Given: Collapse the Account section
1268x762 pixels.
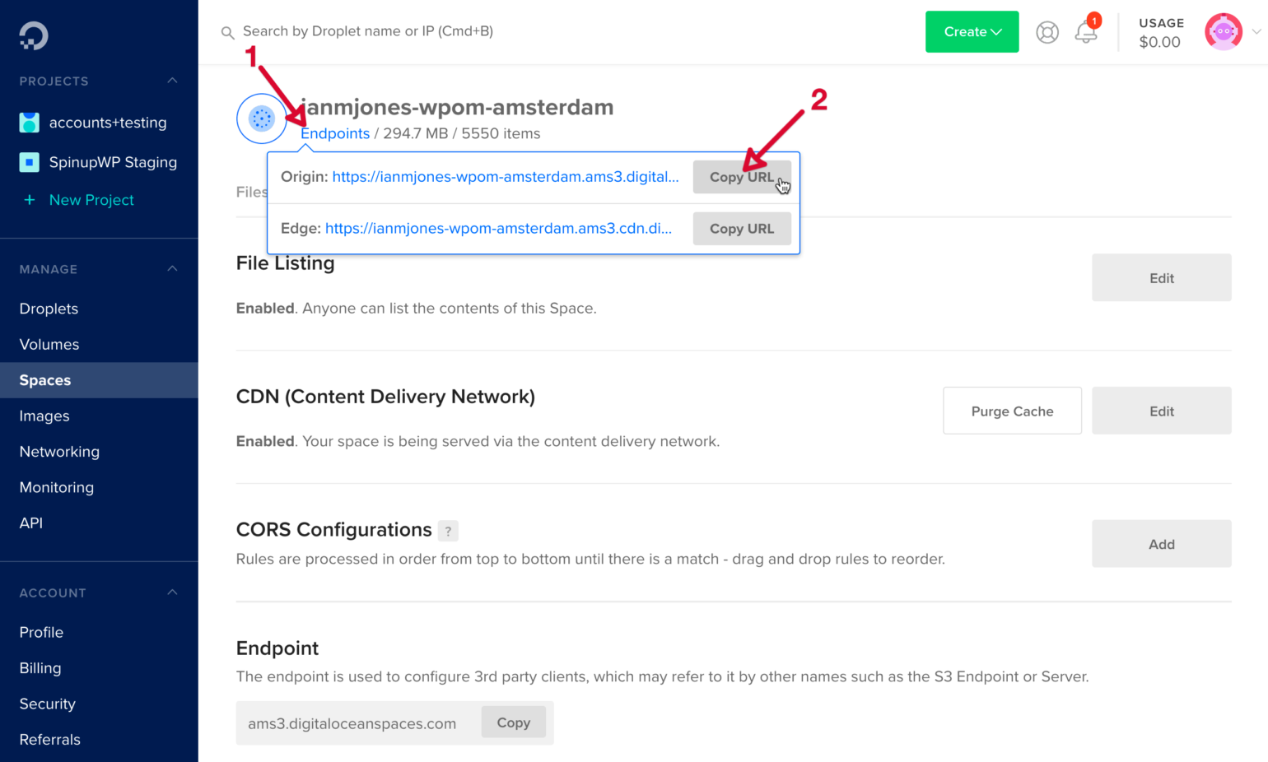Looking at the screenshot, I should [172, 592].
